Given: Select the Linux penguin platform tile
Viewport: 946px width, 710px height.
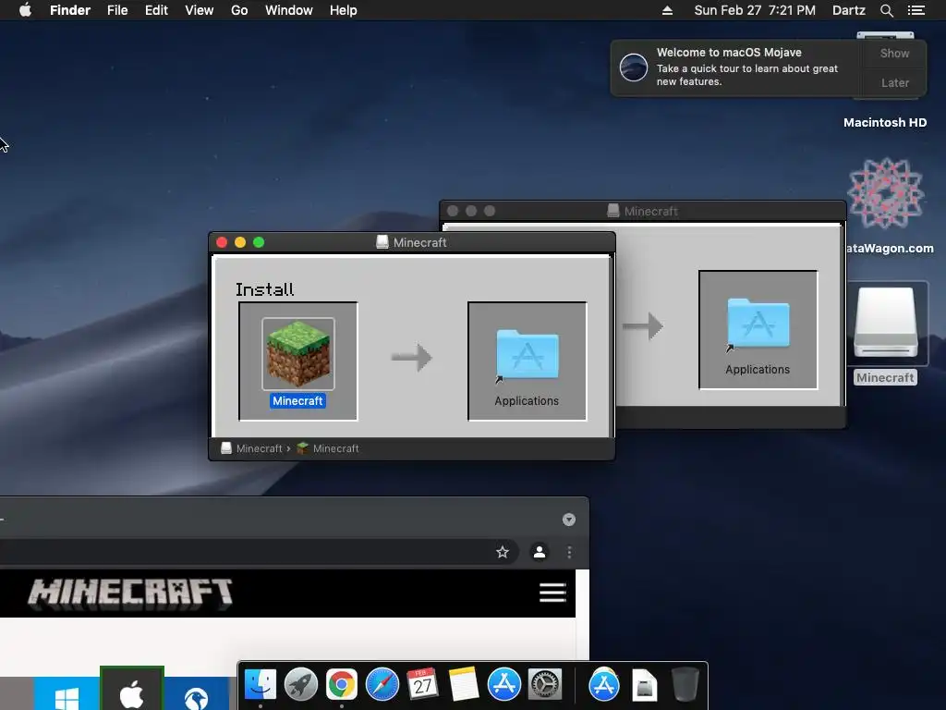Looking at the screenshot, I should 196,693.
